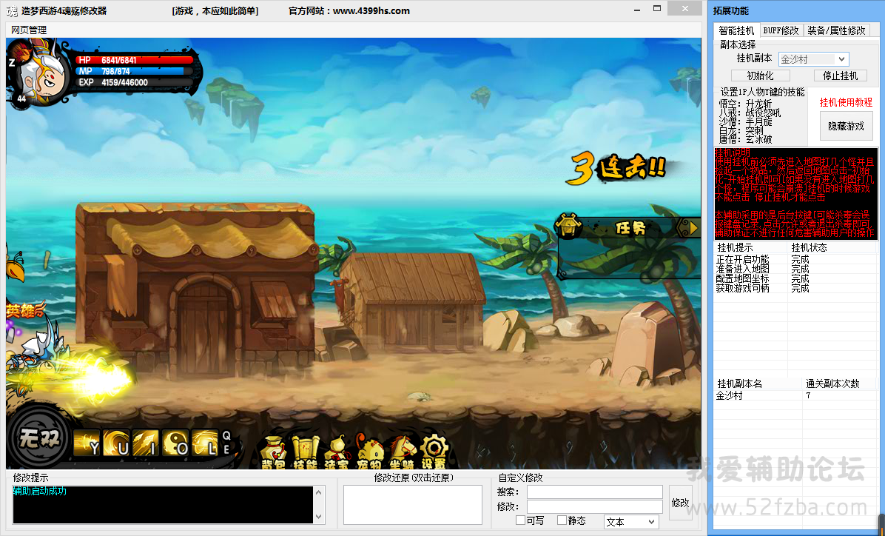Open the 设置 gear settings icon
This screenshot has width=885, height=536.
[x=434, y=453]
